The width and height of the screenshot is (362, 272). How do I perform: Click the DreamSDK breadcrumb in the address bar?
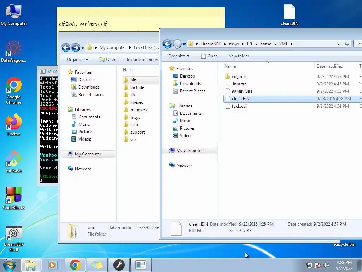(211, 44)
